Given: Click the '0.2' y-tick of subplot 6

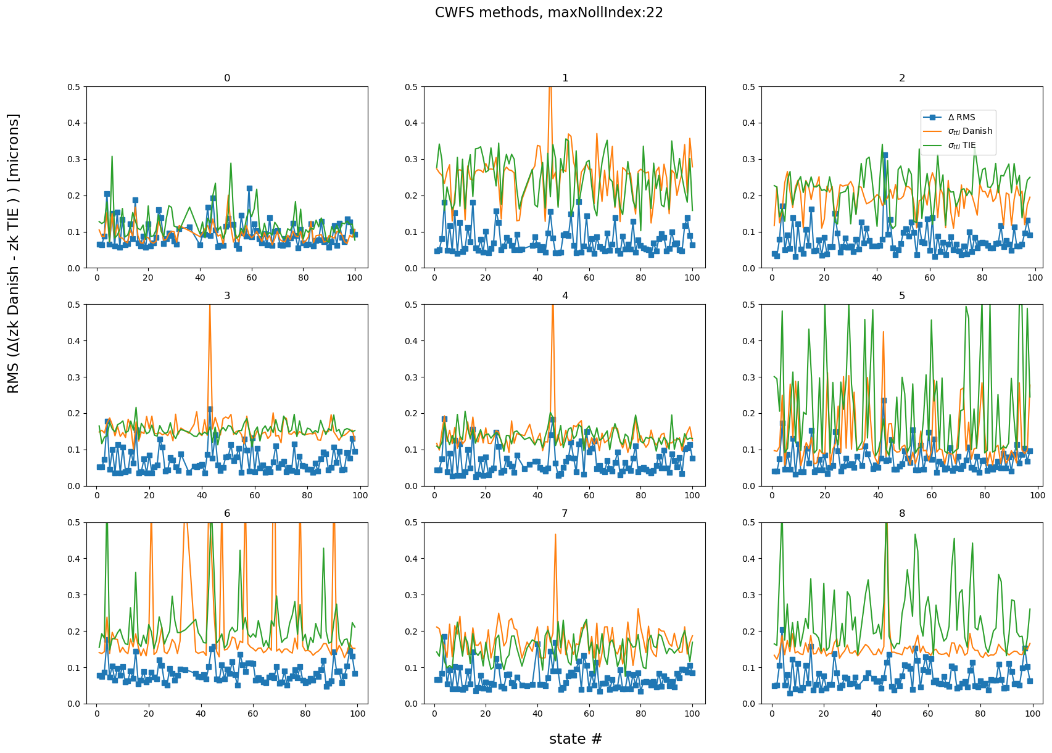Looking at the screenshot, I should pyautogui.click(x=75, y=632).
